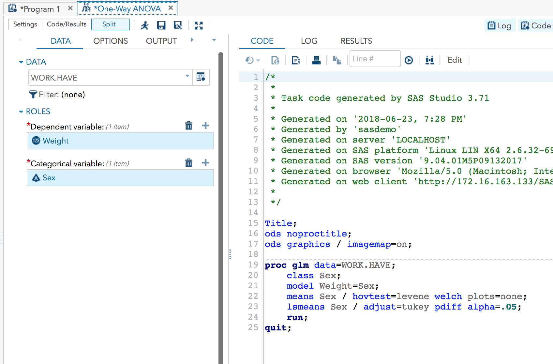Click the Save floppy disk icon
Screen dimensions: 553x364
click(x=161, y=25)
